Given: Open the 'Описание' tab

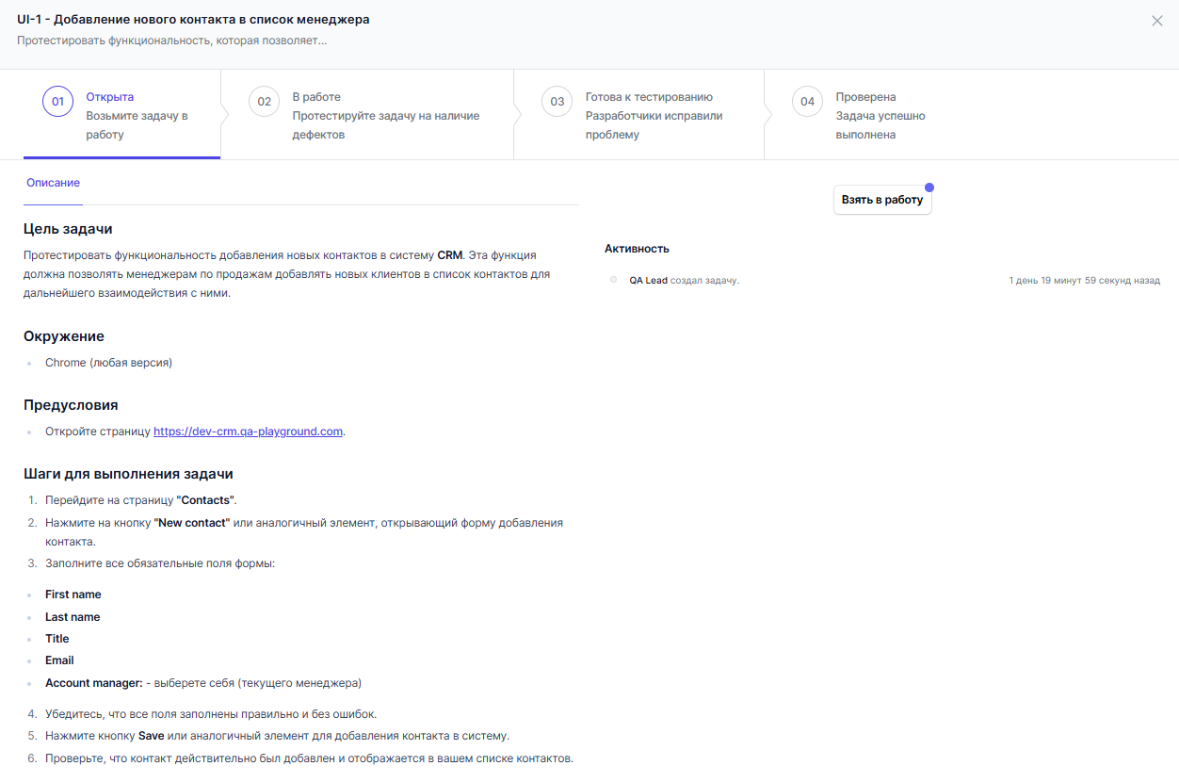Looking at the screenshot, I should (x=53, y=182).
